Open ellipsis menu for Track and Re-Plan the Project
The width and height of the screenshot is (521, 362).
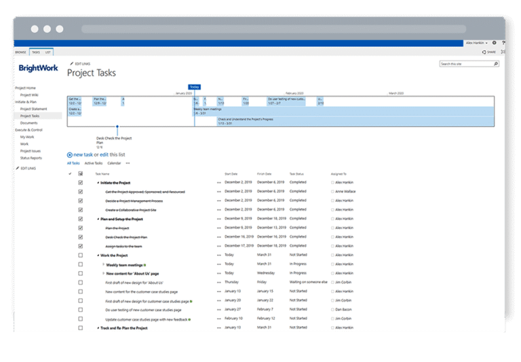tap(218, 328)
